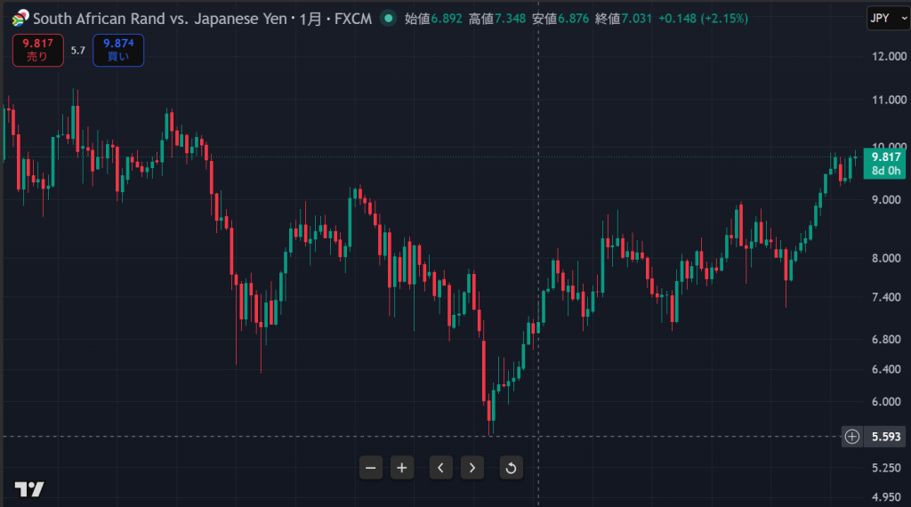Viewport: 911px width, 507px height.
Task: Click the 8.000 price axis label
Action: point(886,259)
